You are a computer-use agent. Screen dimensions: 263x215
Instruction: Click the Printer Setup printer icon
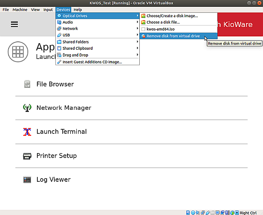[27, 156]
